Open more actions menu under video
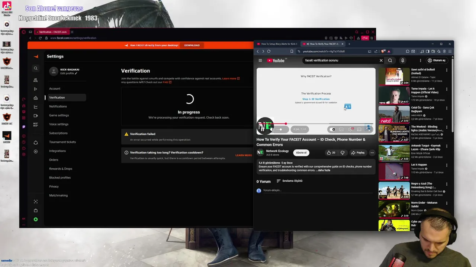Screen dimensions: 476x267 coord(372,153)
